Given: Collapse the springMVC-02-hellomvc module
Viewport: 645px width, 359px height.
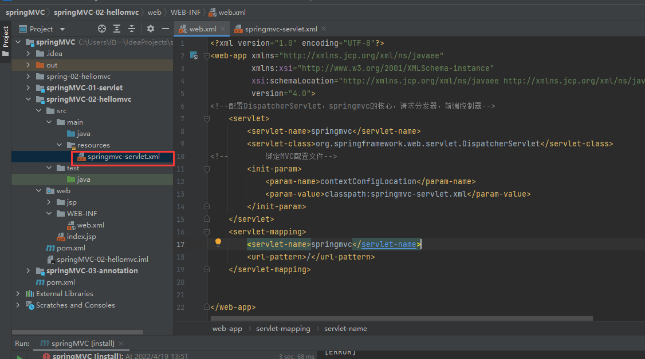Looking at the screenshot, I should [28, 99].
